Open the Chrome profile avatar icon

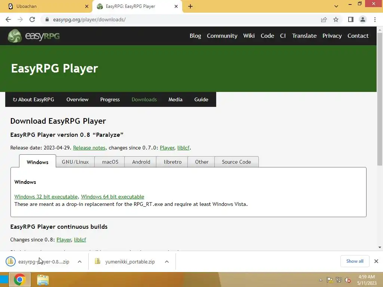(x=363, y=19)
